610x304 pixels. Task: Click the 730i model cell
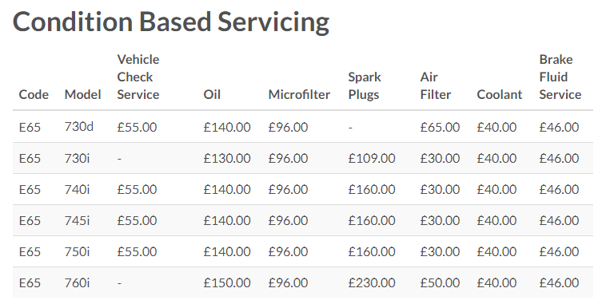[x=77, y=158]
